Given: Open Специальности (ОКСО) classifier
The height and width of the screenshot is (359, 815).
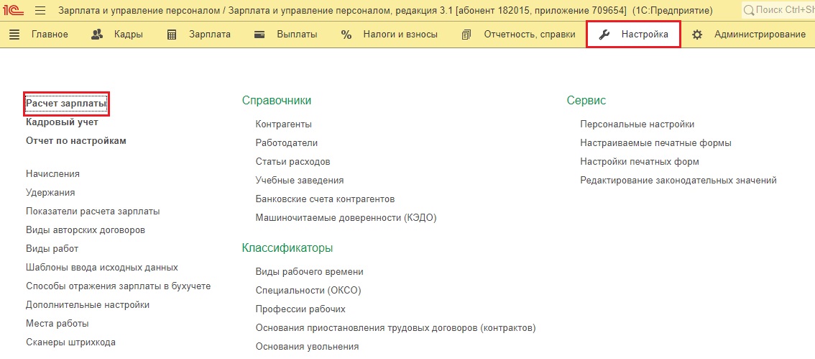Looking at the screenshot, I should 308,291.
